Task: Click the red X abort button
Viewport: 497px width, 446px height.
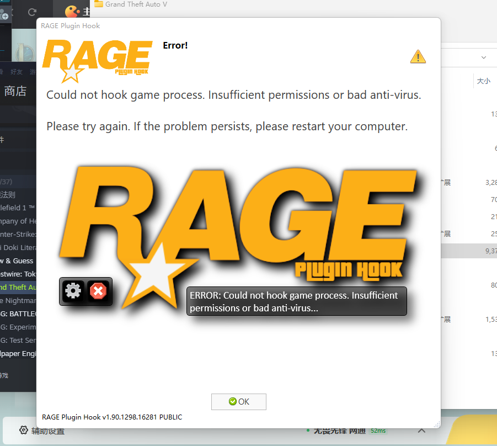Action: (98, 291)
